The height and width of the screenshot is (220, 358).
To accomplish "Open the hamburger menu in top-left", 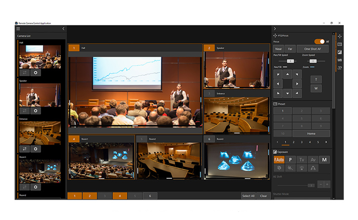I will tap(18, 29).
